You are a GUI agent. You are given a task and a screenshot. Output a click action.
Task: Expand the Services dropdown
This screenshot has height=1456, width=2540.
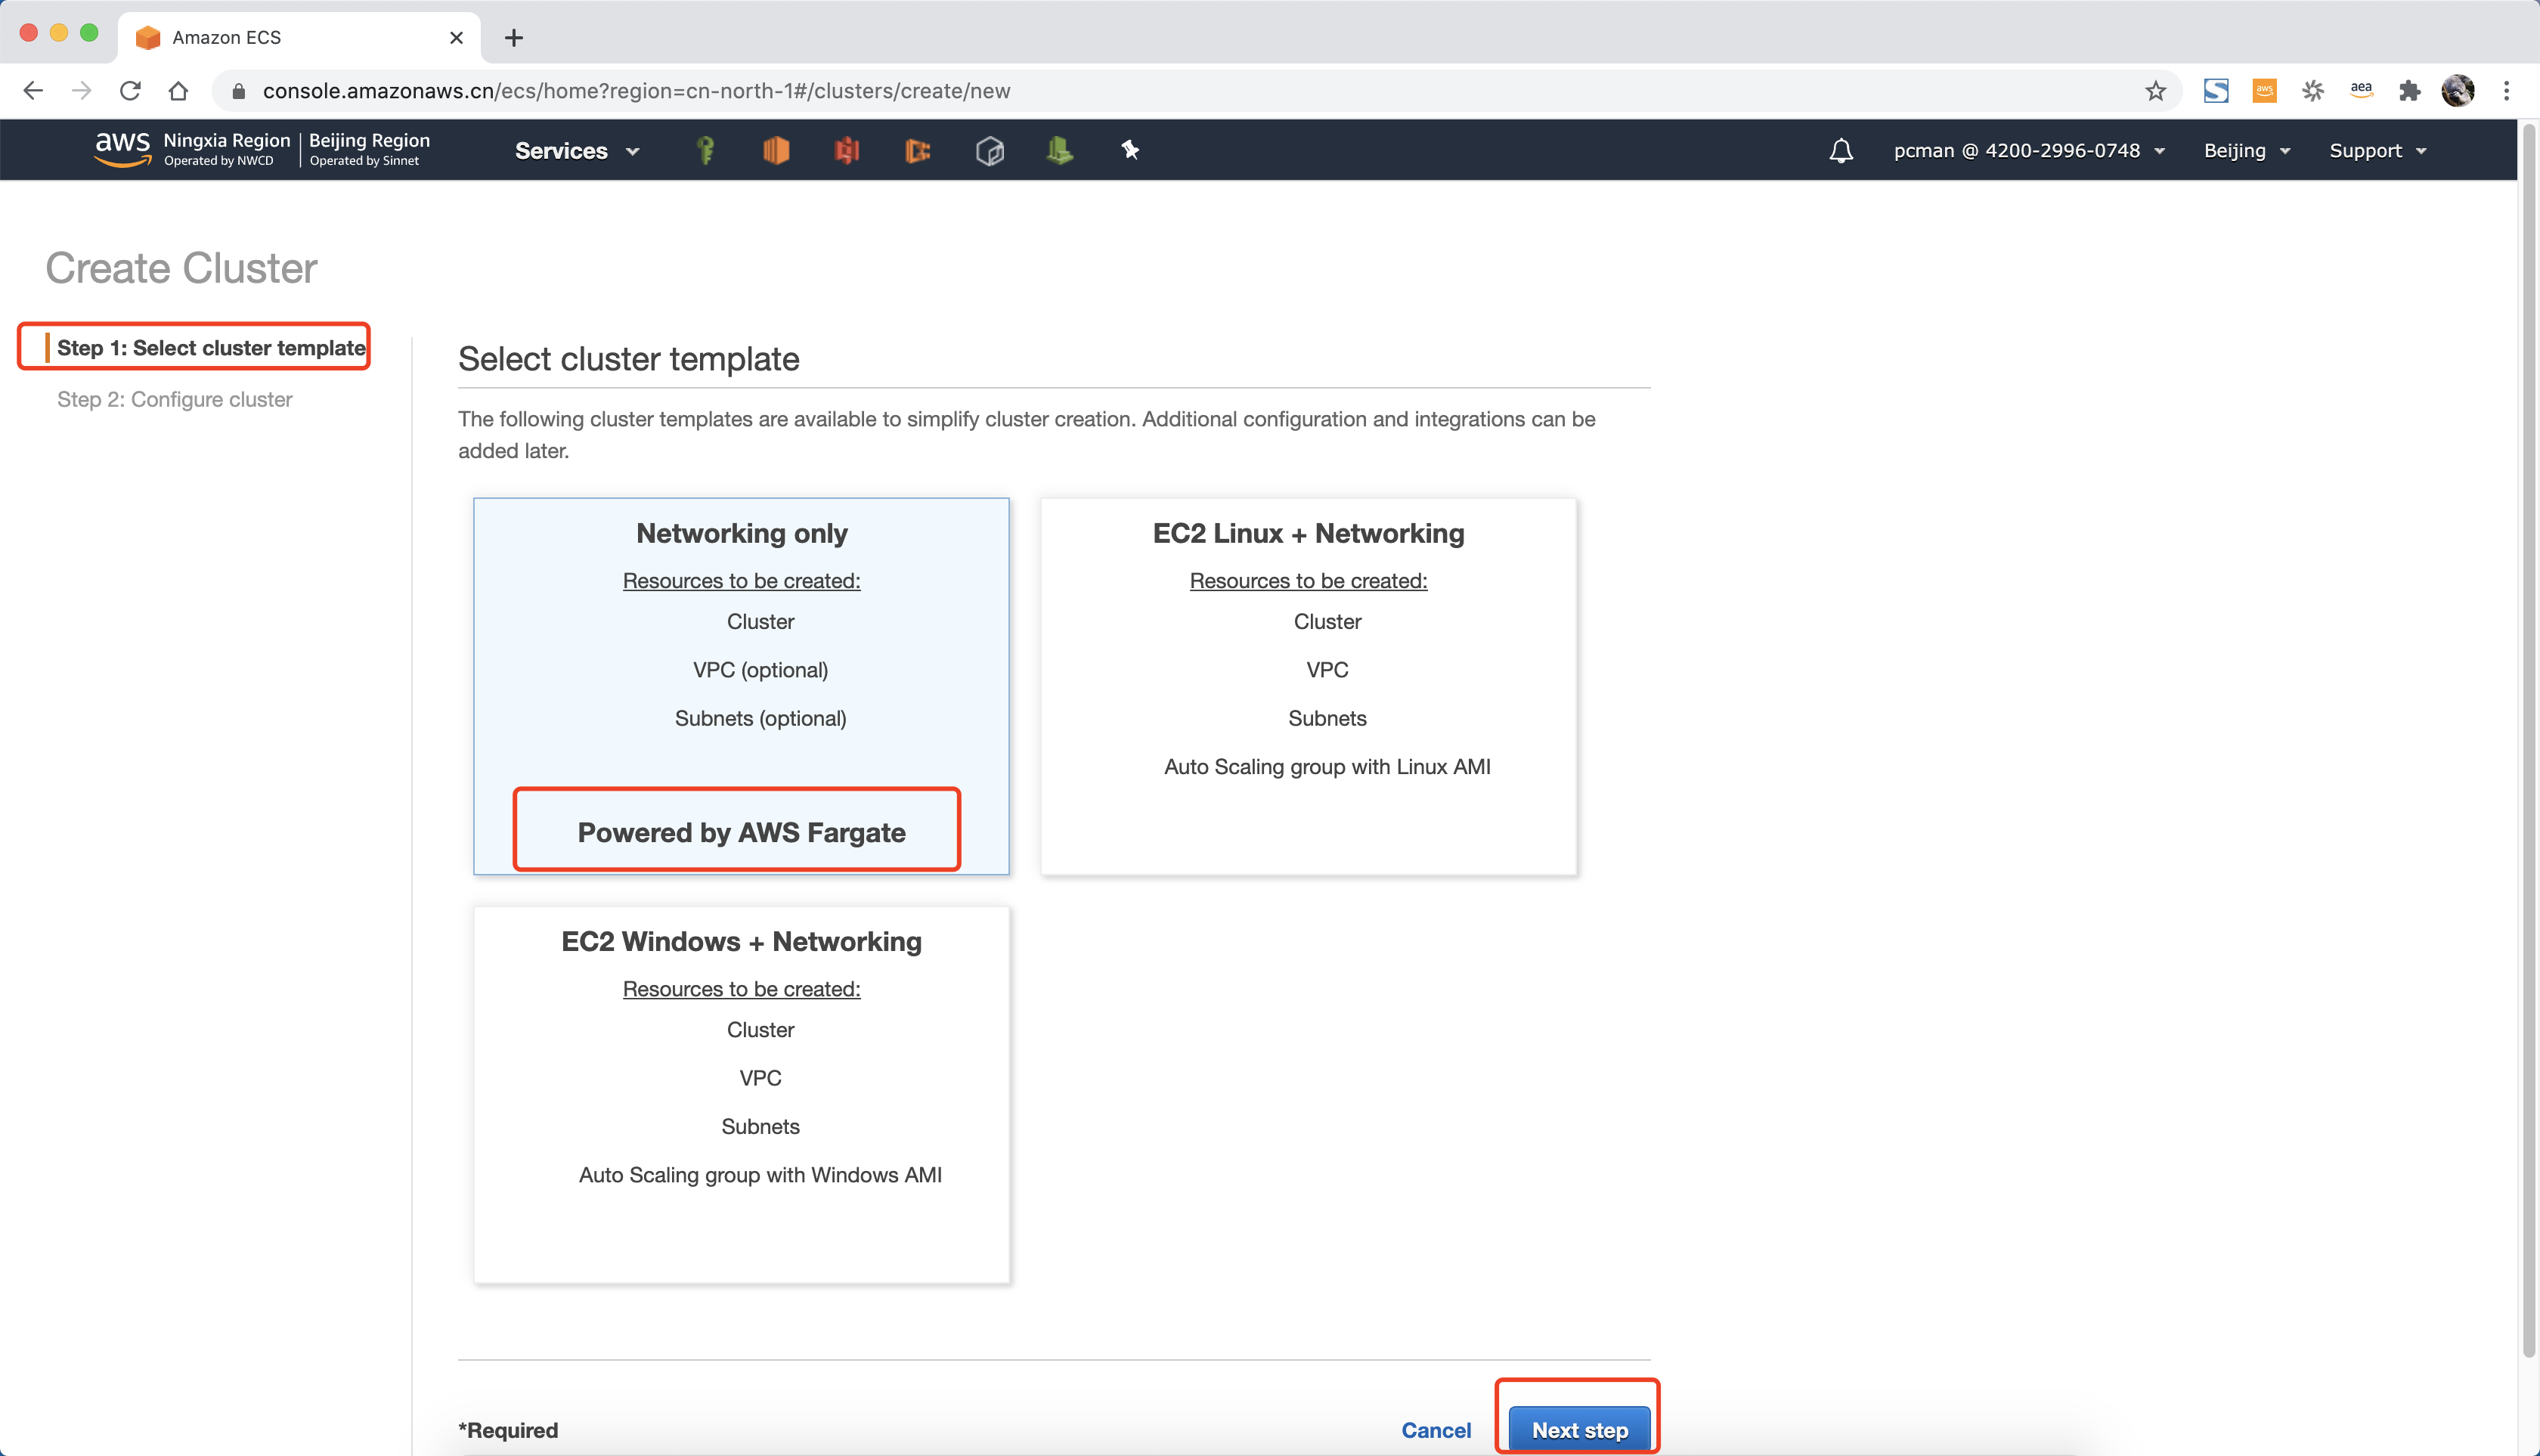pyautogui.click(x=577, y=151)
